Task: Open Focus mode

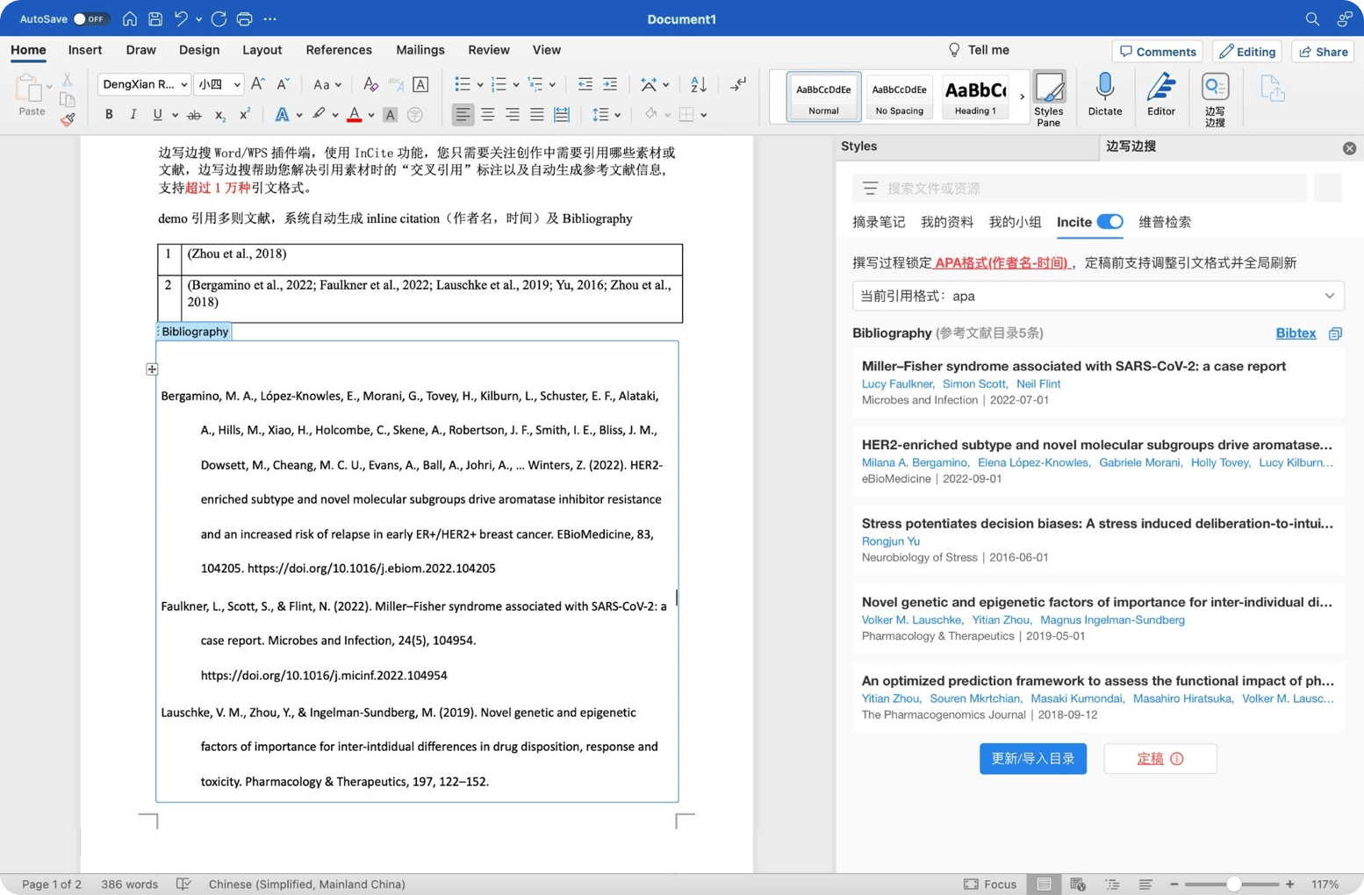Action: [990, 884]
